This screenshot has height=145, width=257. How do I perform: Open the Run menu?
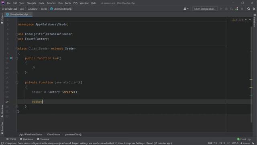[x=60, y=3]
